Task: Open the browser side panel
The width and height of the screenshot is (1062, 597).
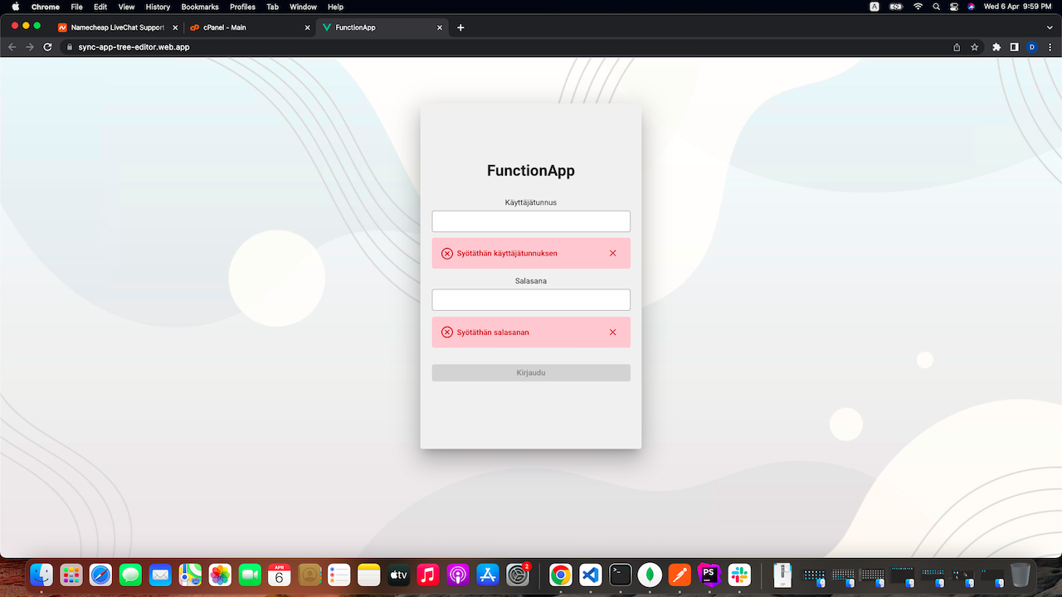Action: pyautogui.click(x=1014, y=47)
